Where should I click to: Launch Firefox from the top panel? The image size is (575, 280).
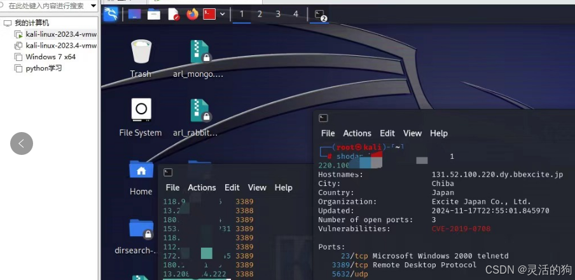192,15
